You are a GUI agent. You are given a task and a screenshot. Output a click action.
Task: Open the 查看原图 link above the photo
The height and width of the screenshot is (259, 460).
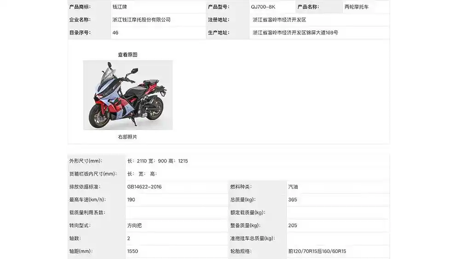pyautogui.click(x=127, y=55)
